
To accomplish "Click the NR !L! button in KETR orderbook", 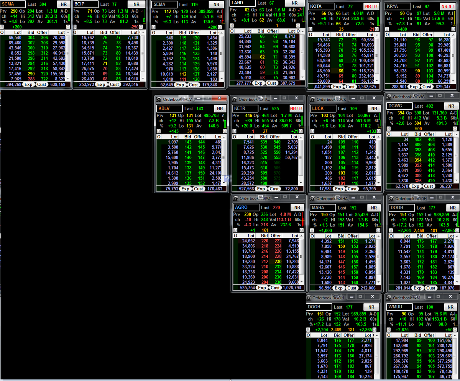I will [296, 109].
